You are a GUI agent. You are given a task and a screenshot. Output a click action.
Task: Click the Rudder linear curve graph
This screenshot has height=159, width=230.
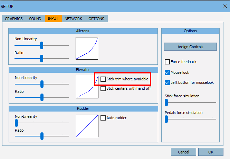click(87, 126)
